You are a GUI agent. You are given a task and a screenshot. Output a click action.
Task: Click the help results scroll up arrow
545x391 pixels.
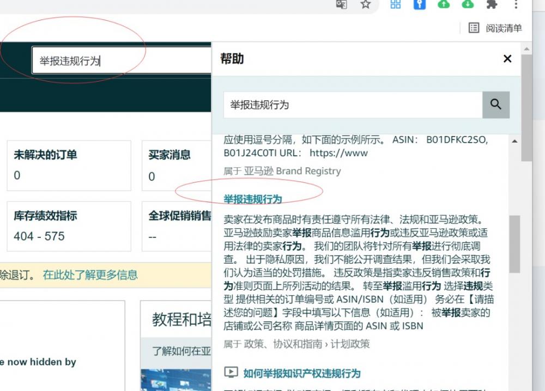[x=515, y=141]
